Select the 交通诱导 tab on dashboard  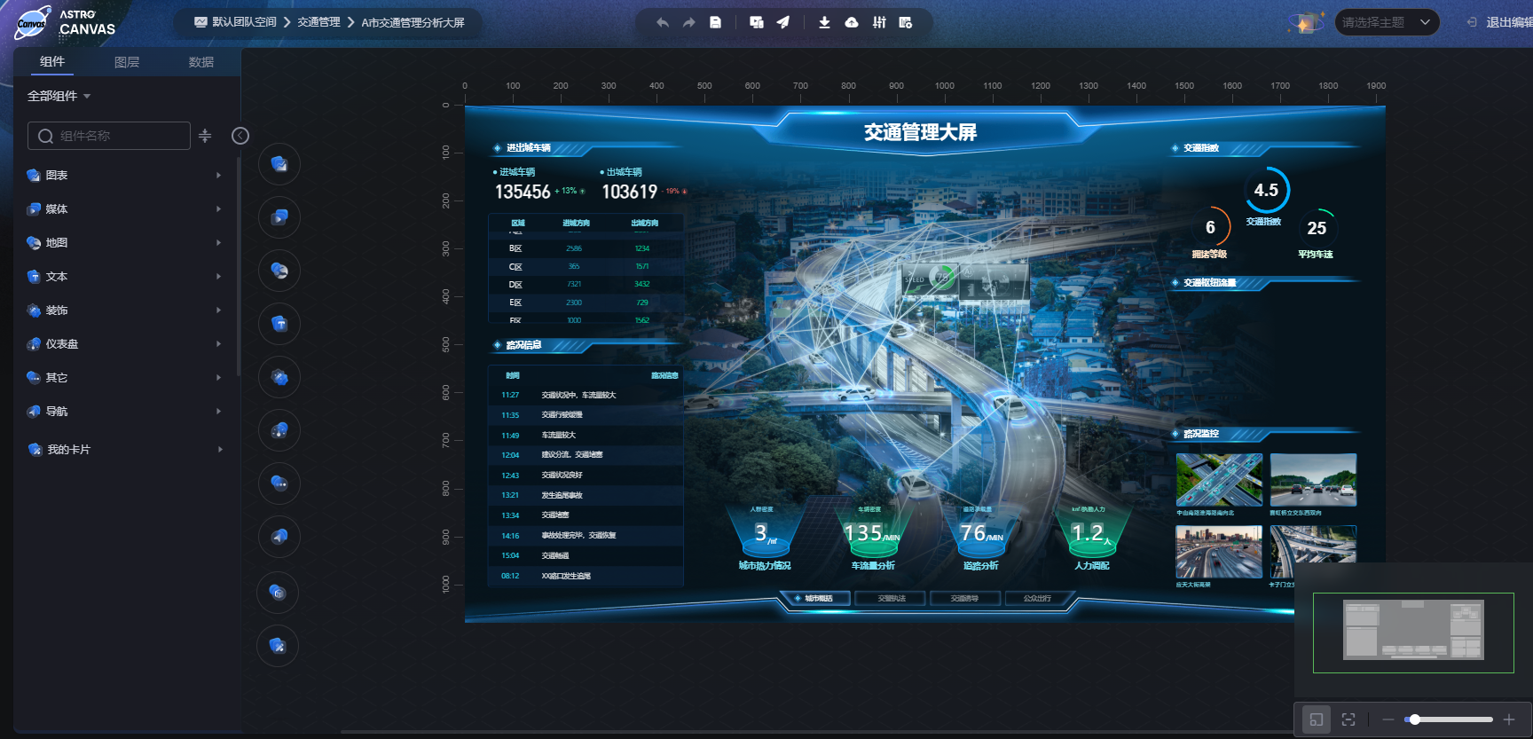coord(964,599)
